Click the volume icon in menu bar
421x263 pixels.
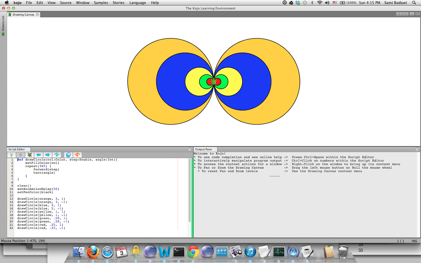click(327, 3)
